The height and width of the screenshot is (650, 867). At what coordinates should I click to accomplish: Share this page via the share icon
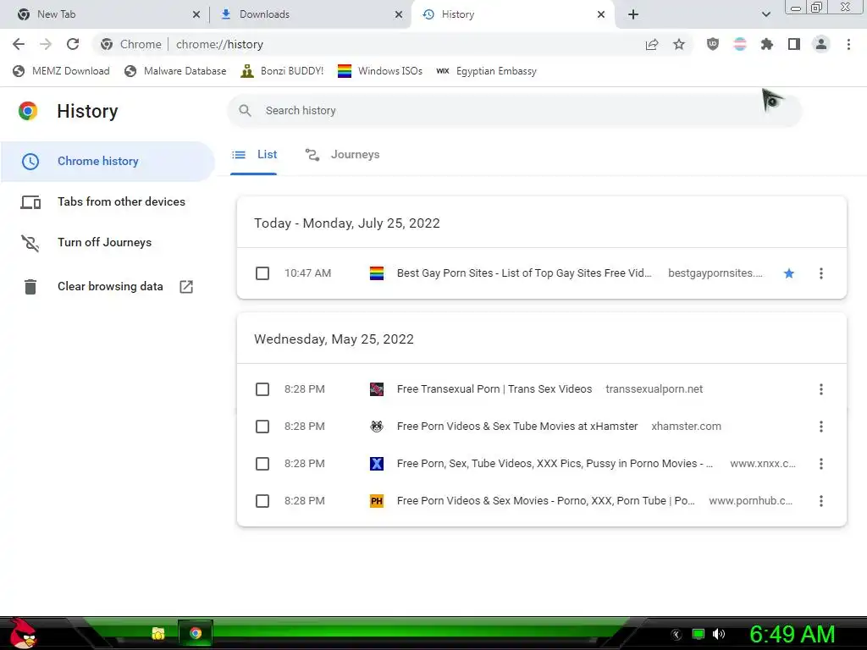(652, 44)
